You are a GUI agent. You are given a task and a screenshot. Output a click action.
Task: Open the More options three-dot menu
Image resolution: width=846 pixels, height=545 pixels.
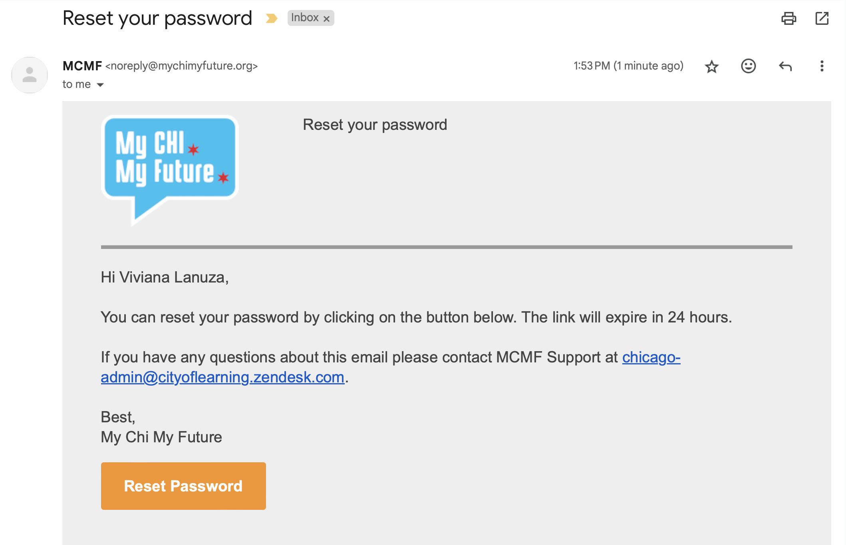822,66
